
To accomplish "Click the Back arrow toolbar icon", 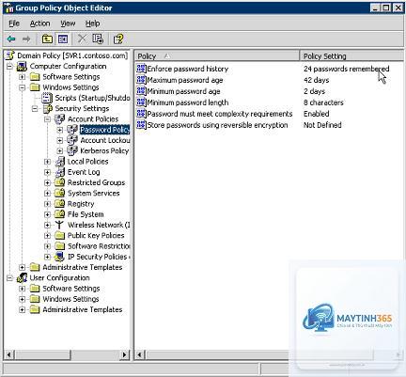I will click(11, 39).
